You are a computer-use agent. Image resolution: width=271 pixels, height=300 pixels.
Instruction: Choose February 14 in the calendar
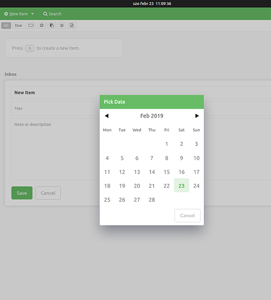click(x=152, y=172)
